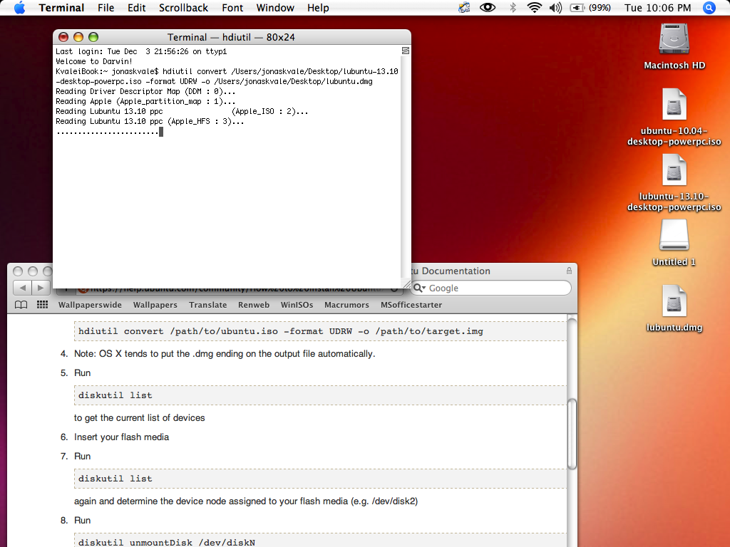Image resolution: width=730 pixels, height=547 pixels.
Task: Open the Font menu
Action: coord(232,8)
